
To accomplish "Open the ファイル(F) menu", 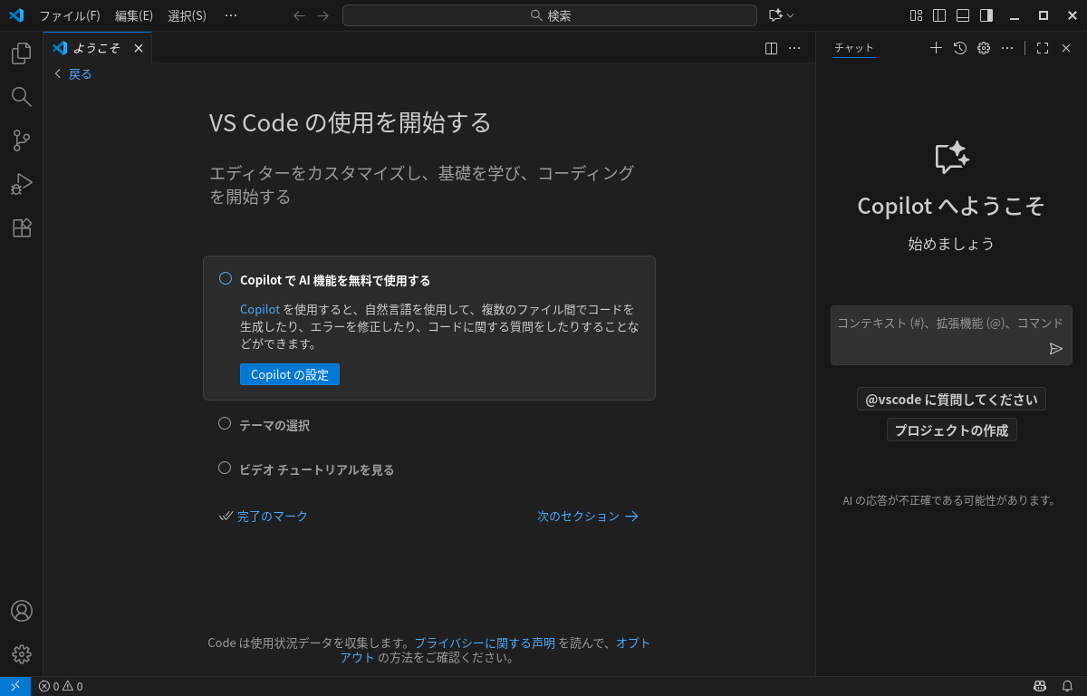I will tap(70, 15).
